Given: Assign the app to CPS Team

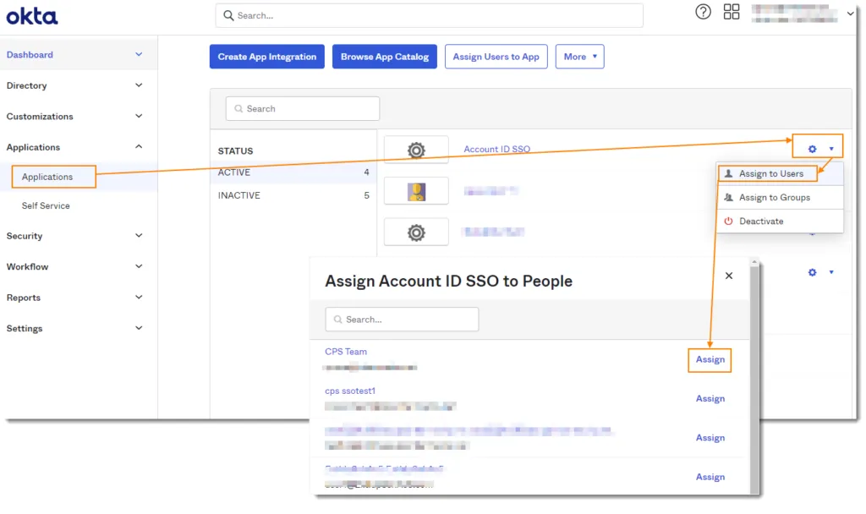Looking at the screenshot, I should tap(710, 359).
